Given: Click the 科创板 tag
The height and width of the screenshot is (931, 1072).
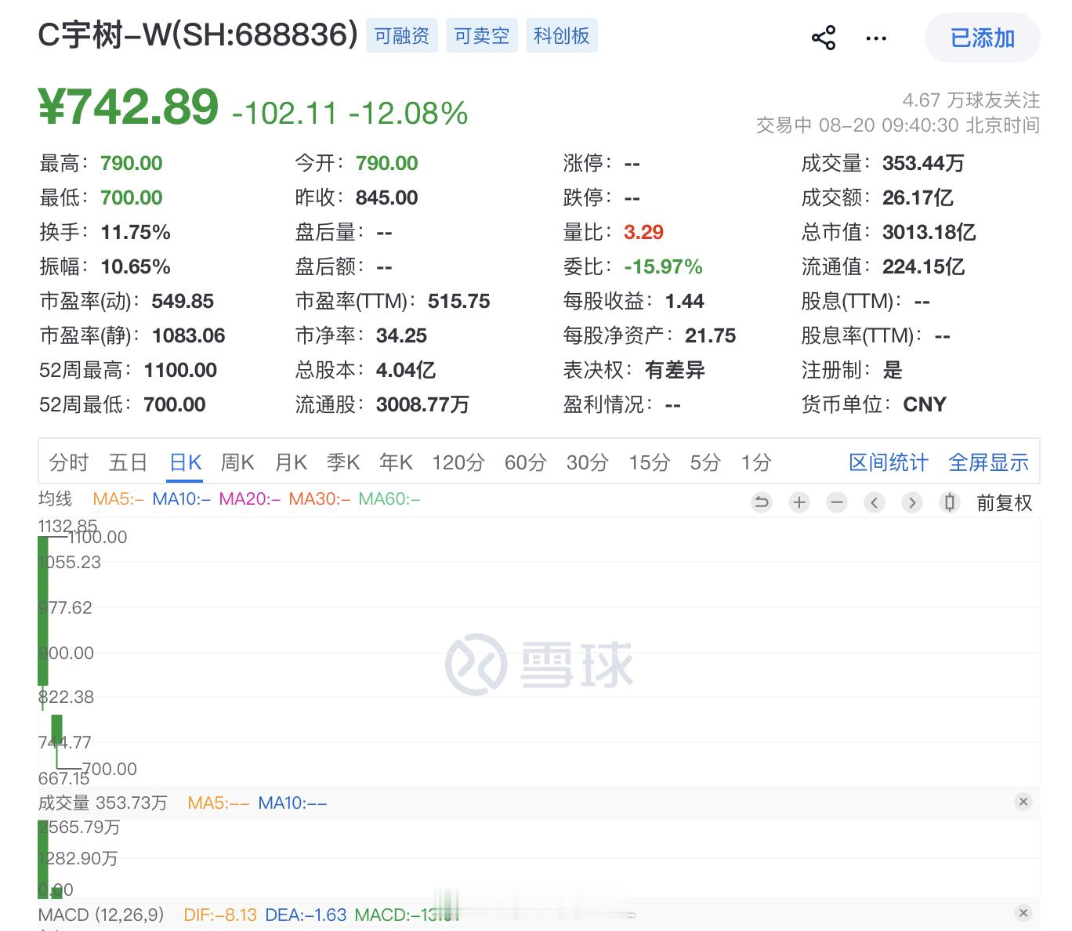Looking at the screenshot, I should point(562,36).
